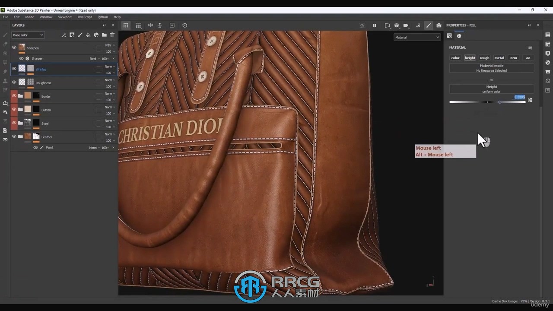This screenshot has height=311, width=553.
Task: Hide the Sharpen layer
Action: tap(14, 48)
